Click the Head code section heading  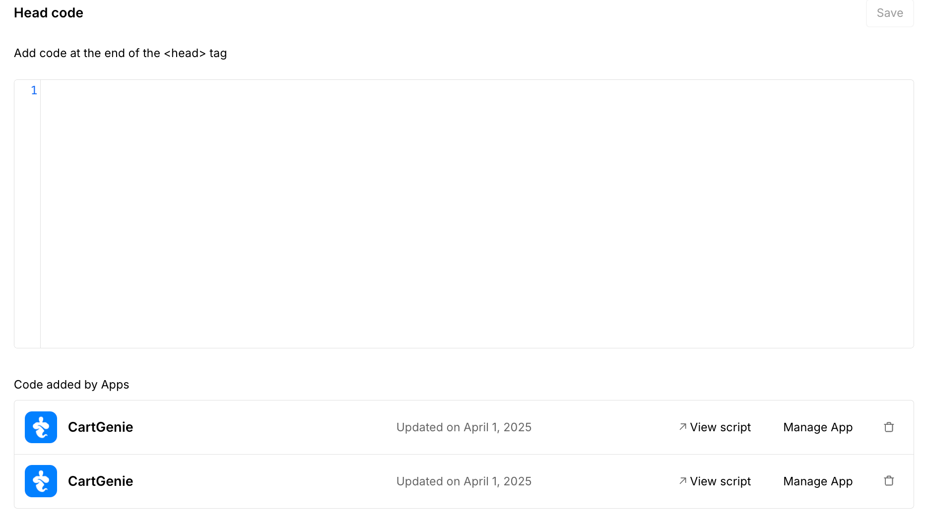(49, 13)
